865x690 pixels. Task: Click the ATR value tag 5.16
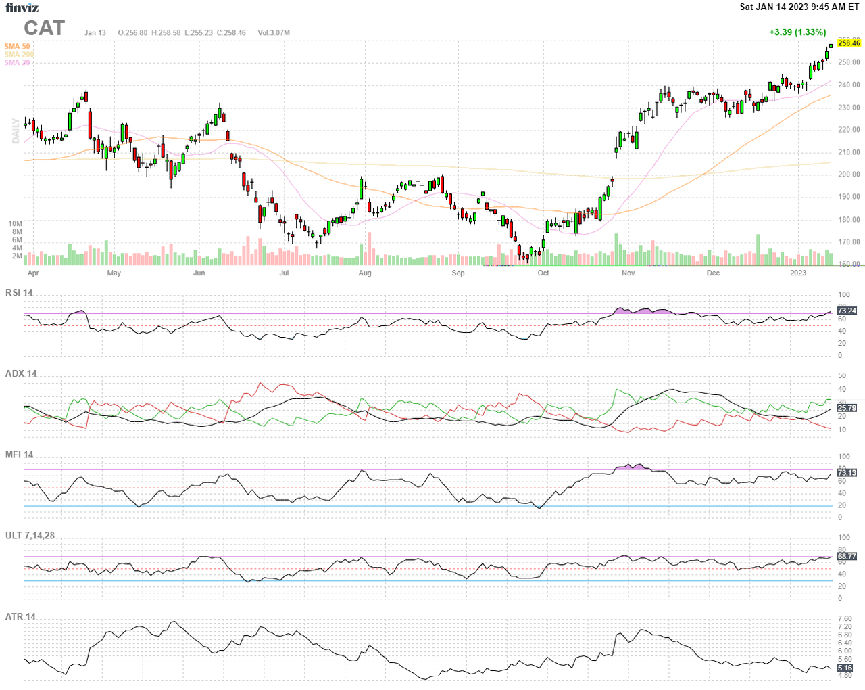coord(845,668)
